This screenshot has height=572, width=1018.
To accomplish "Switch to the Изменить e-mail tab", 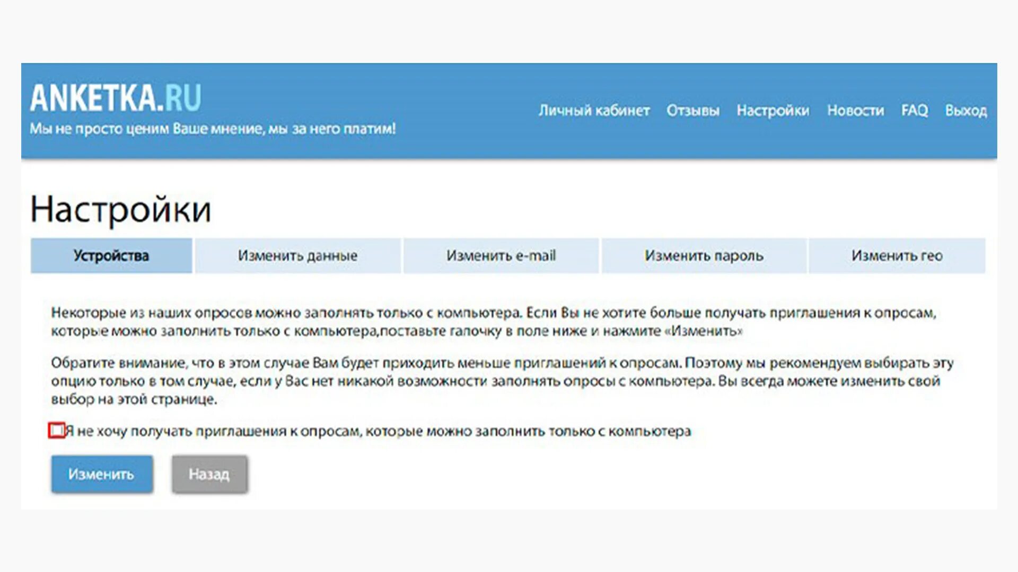I will (501, 256).
